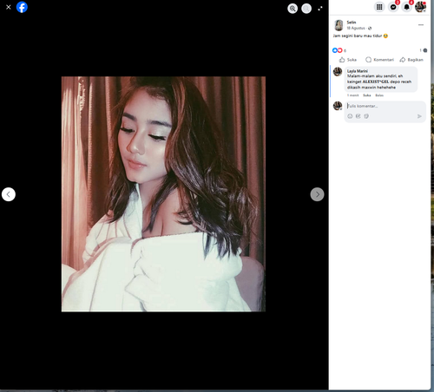Close the photo viewer with the X
434x392 pixels.
[x=9, y=7]
